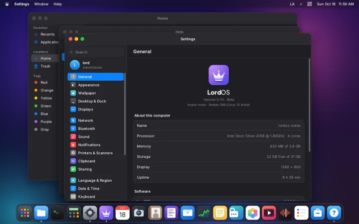Screen dimensions: 359x224
Task: Select the Yellow tag in Files sidebar
Action: point(45,98)
